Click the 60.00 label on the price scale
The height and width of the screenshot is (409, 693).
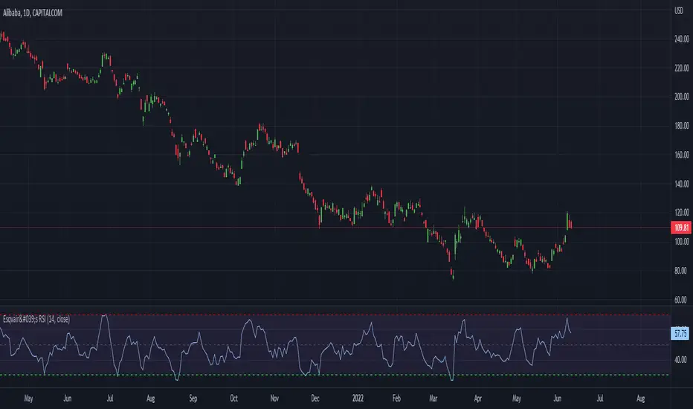coord(680,300)
